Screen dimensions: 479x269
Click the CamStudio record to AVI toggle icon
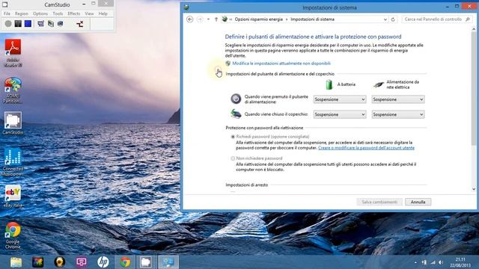click(x=51, y=23)
